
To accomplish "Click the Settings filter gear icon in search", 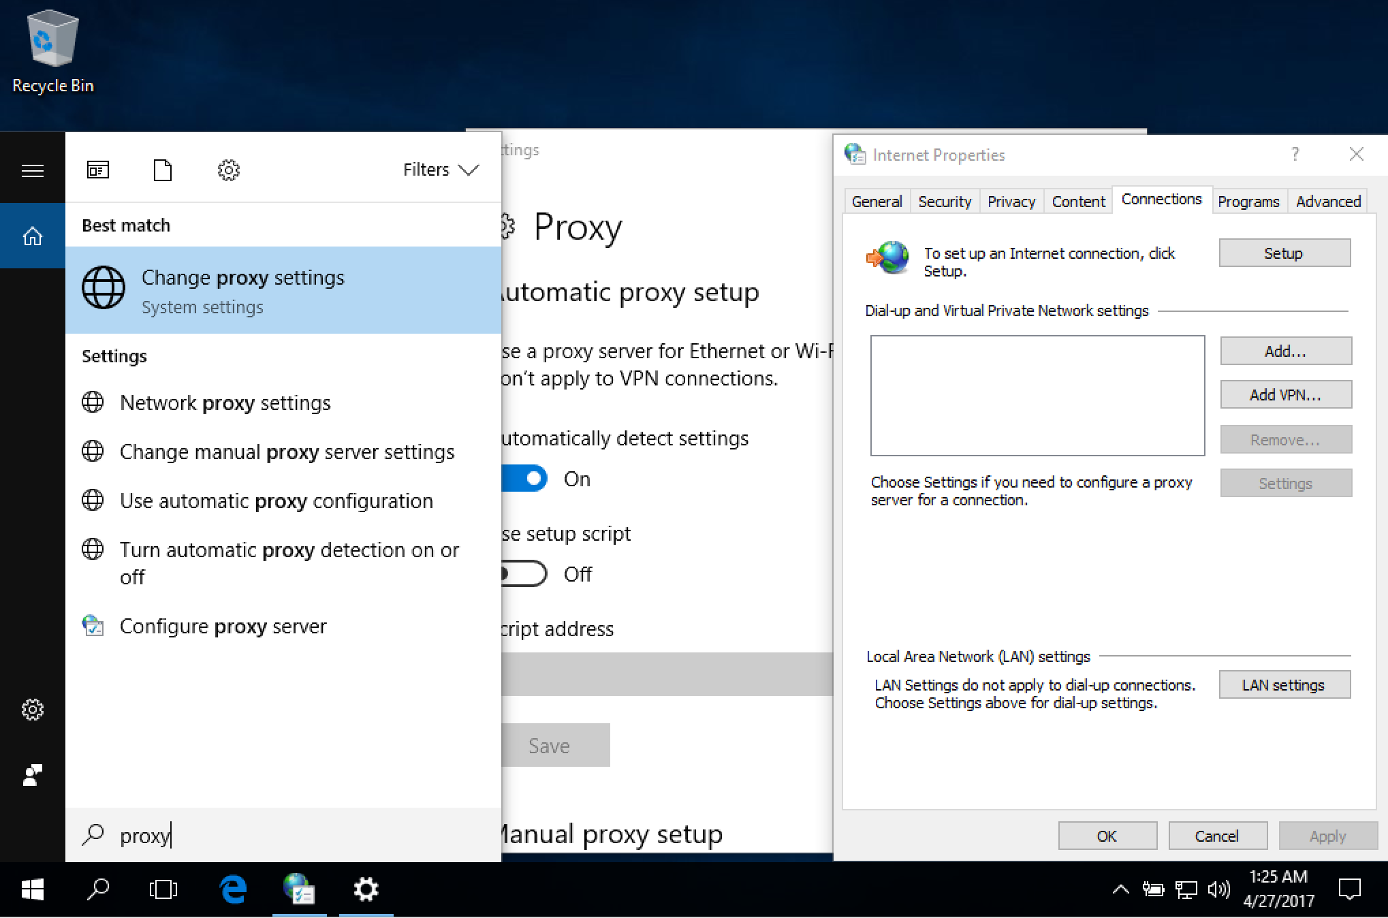I will [229, 170].
